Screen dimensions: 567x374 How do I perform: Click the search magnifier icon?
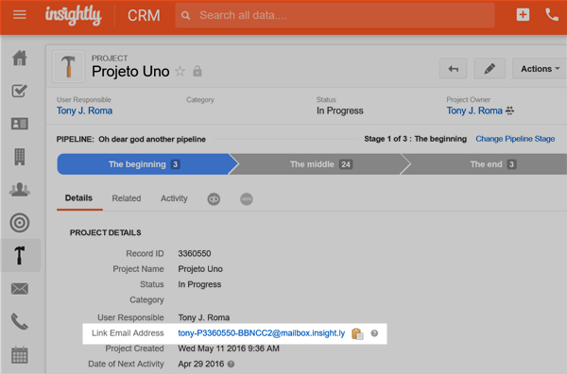point(185,15)
